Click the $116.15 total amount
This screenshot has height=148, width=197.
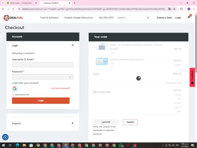tap(177, 74)
